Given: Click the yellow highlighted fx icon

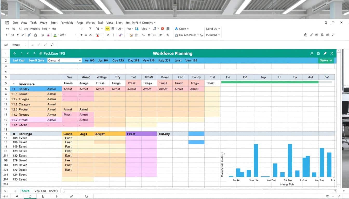Looking at the screenshot, I should 107,29.
